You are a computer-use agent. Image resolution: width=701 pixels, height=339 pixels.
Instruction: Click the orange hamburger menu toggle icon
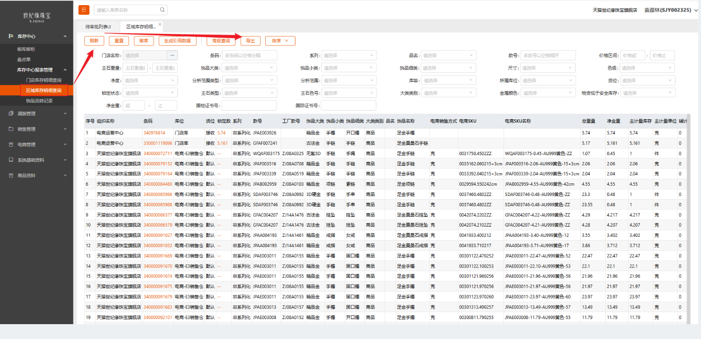click(84, 10)
